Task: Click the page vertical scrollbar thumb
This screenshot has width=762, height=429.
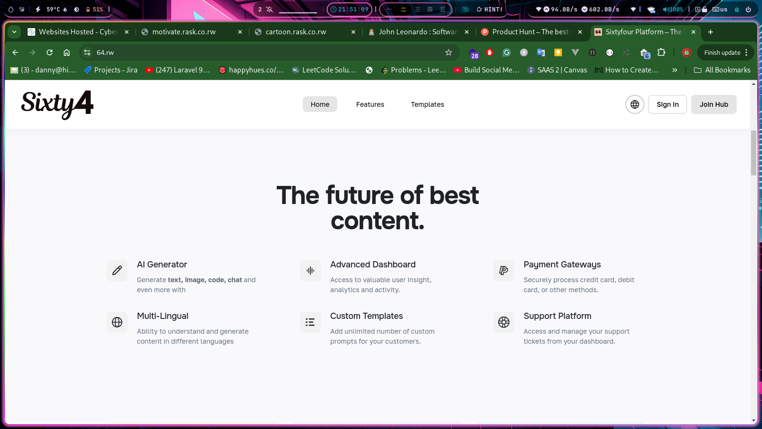Action: coord(753,153)
